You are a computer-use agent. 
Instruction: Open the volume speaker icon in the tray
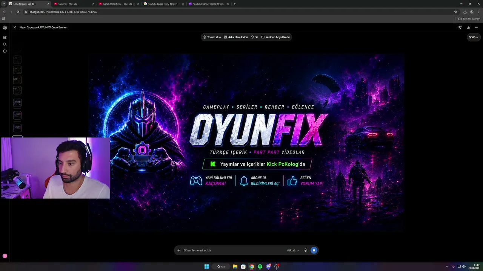point(464,266)
